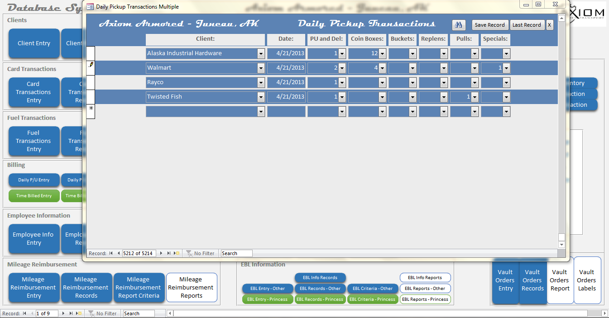Open Mileage Reimbursement Entry button
The width and height of the screenshot is (609, 318).
click(x=34, y=288)
